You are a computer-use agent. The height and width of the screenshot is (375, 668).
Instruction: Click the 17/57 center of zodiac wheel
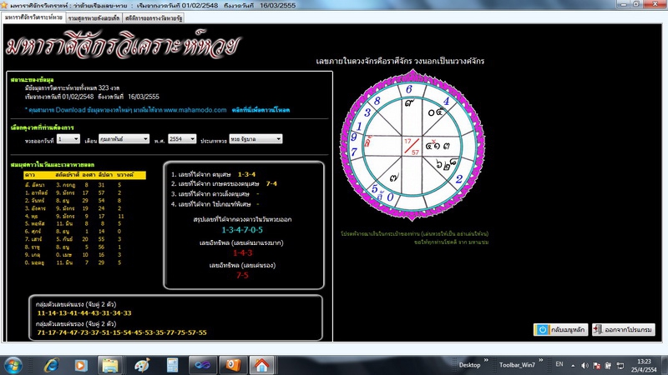412,147
